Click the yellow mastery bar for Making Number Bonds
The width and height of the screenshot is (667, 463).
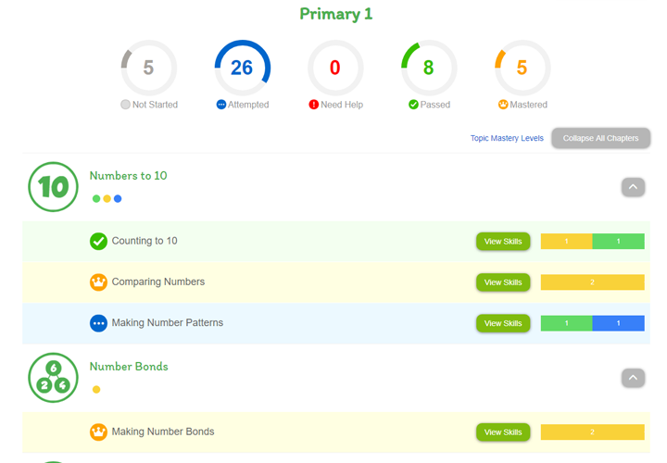pos(592,432)
